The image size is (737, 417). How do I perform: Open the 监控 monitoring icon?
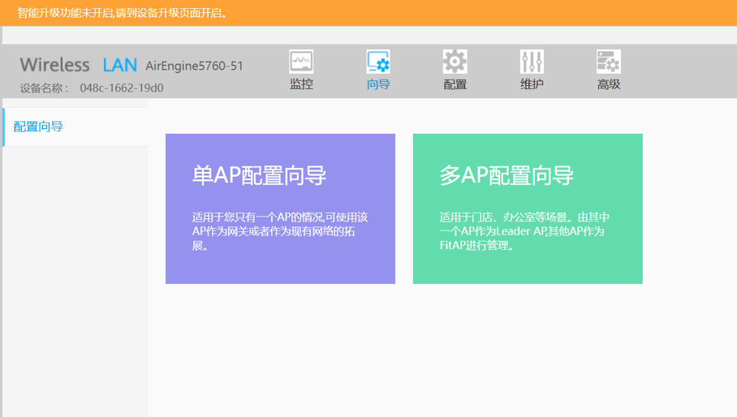(x=301, y=62)
